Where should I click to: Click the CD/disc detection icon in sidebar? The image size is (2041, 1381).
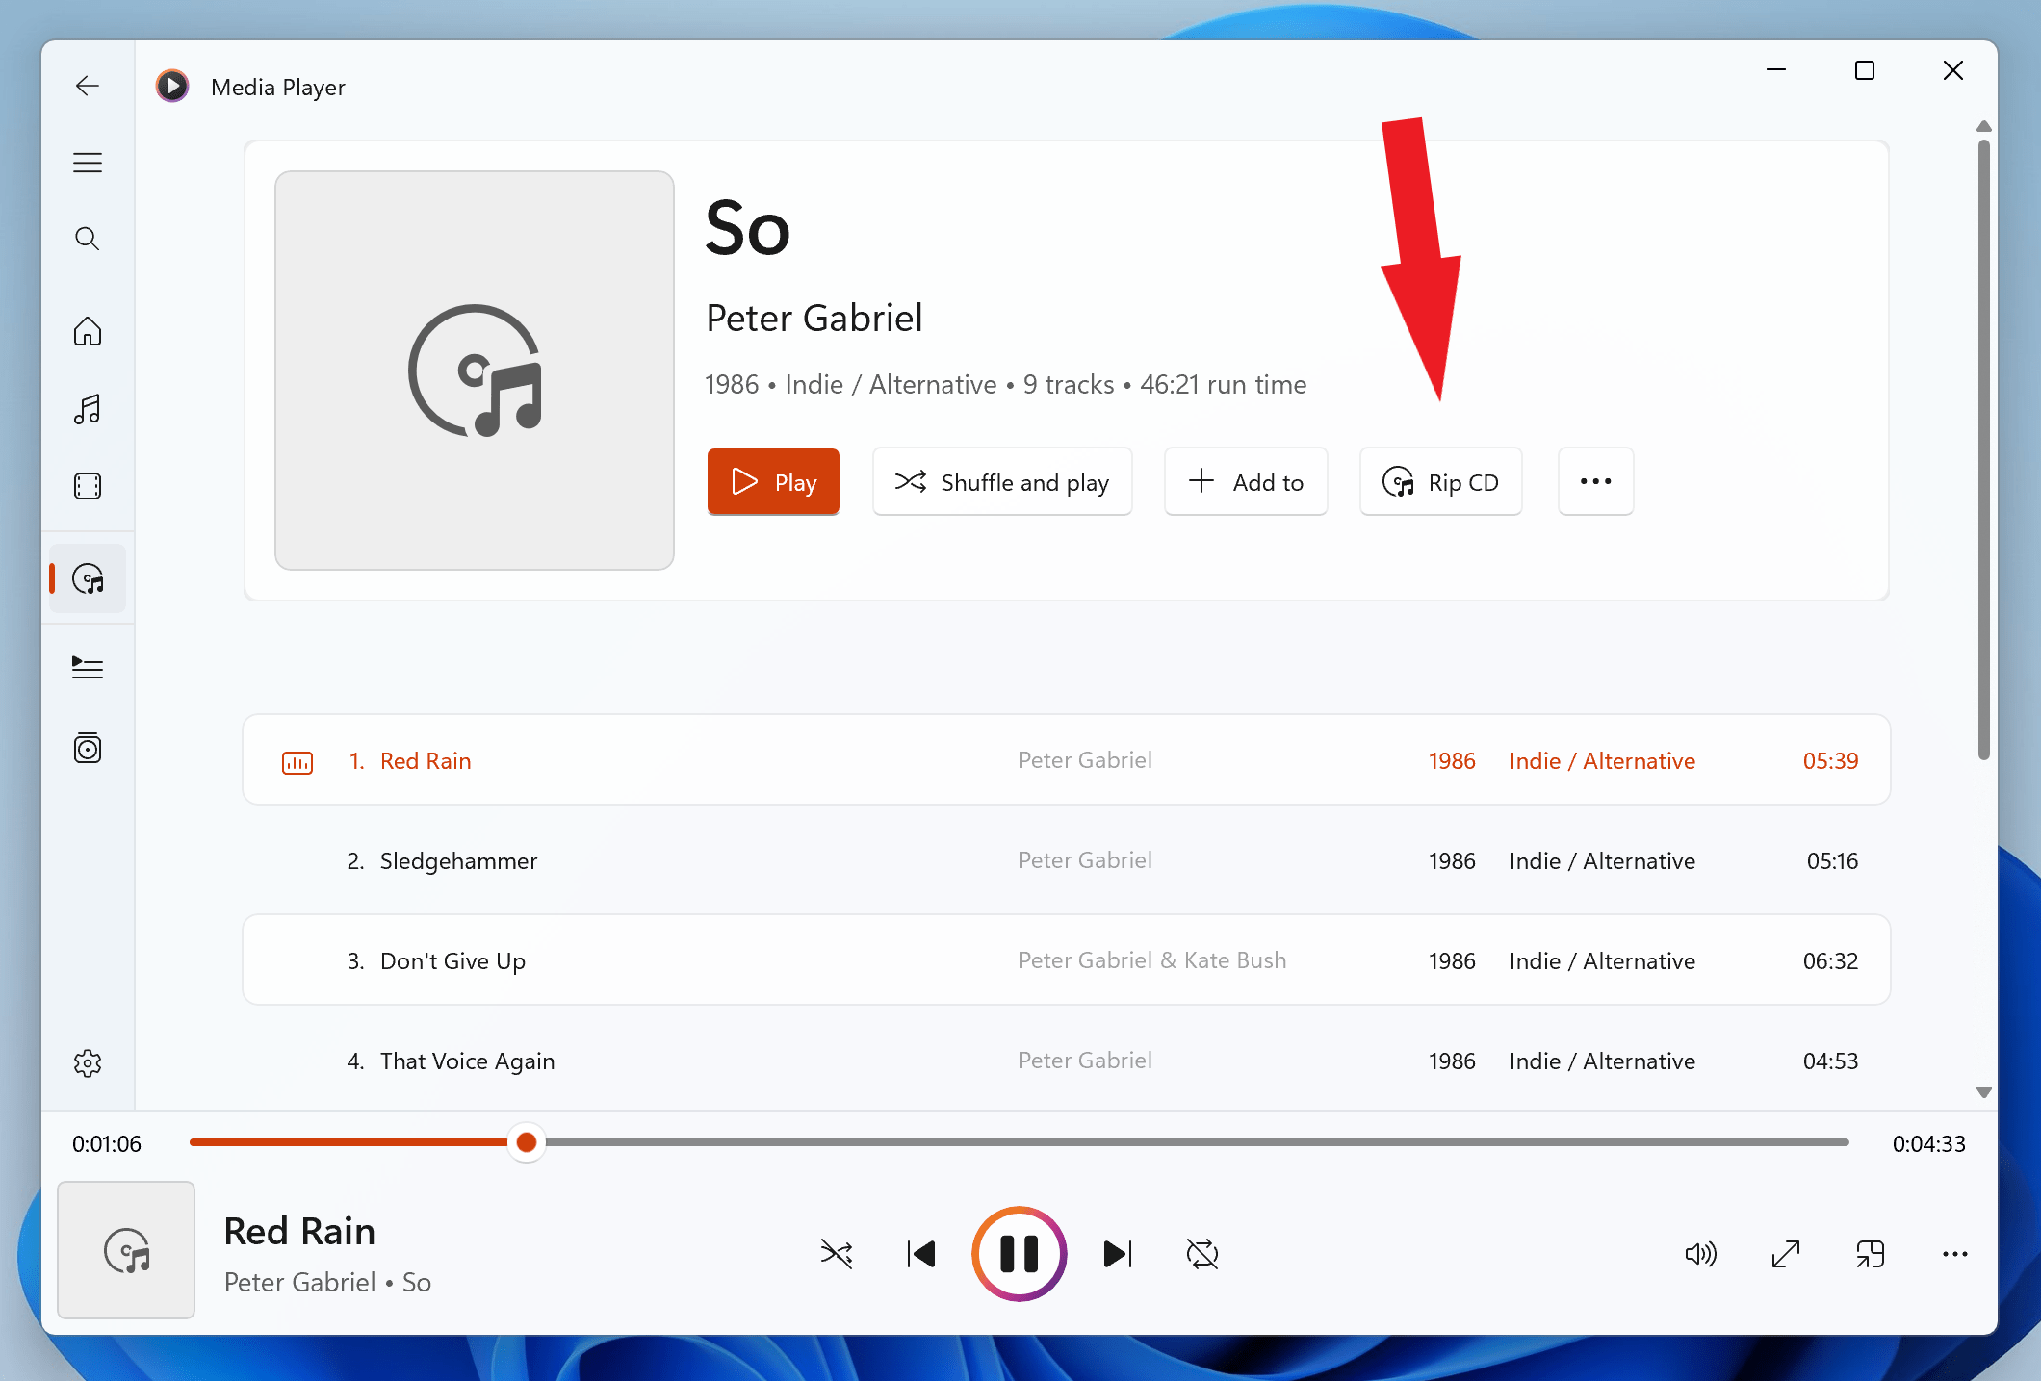tap(90, 578)
